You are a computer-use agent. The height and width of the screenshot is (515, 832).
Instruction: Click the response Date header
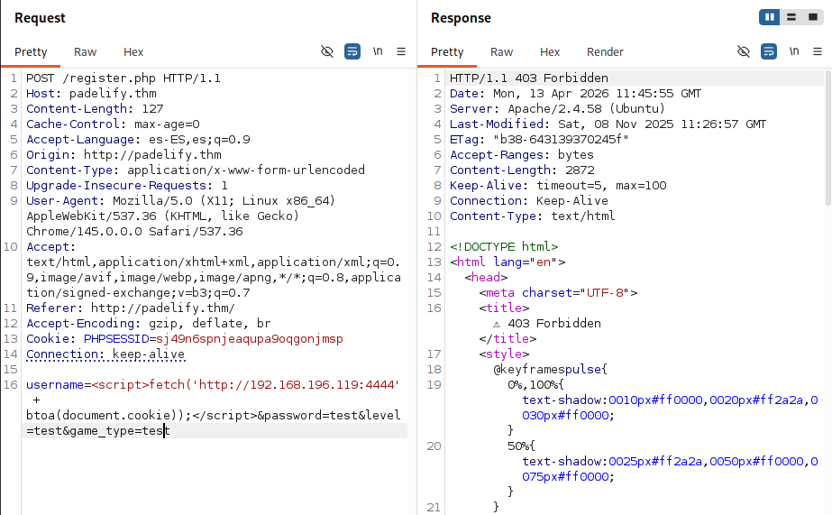[576, 94]
